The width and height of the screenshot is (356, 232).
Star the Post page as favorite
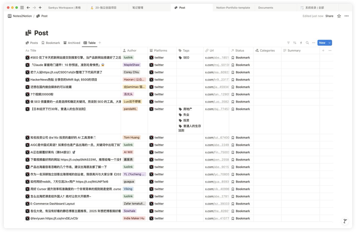point(339,16)
